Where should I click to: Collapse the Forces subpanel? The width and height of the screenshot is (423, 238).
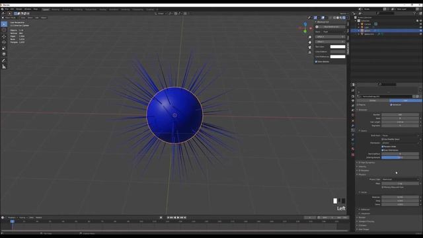point(363,192)
